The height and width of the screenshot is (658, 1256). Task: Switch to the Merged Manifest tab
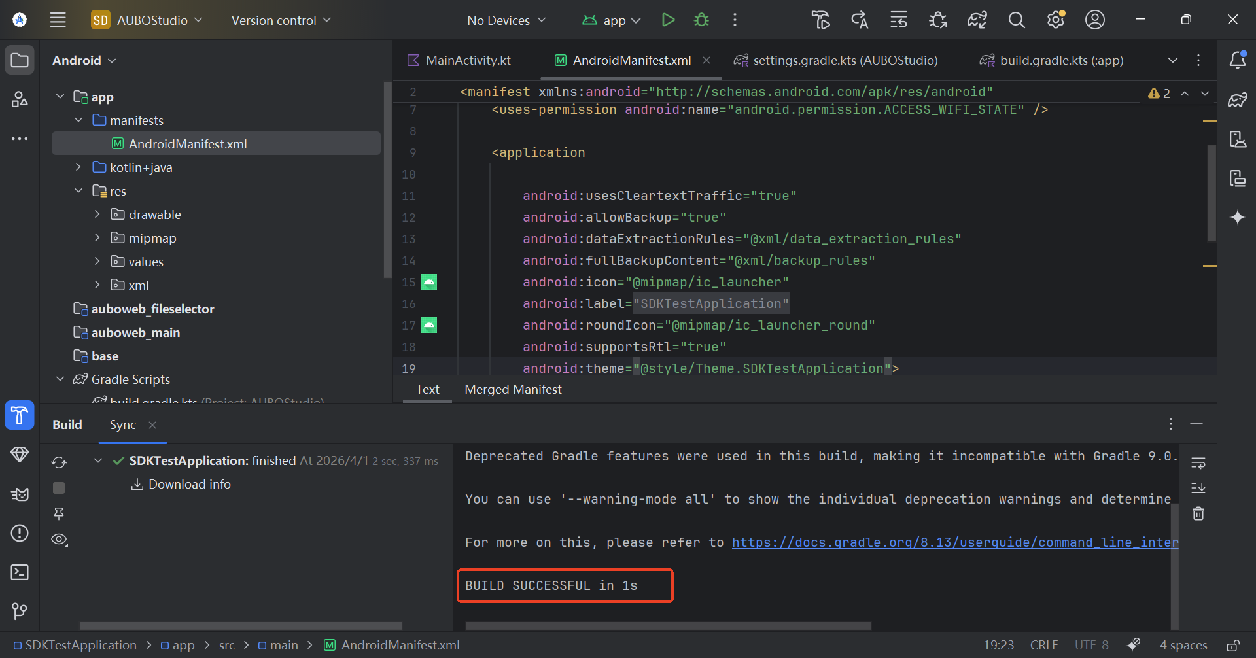pos(513,389)
